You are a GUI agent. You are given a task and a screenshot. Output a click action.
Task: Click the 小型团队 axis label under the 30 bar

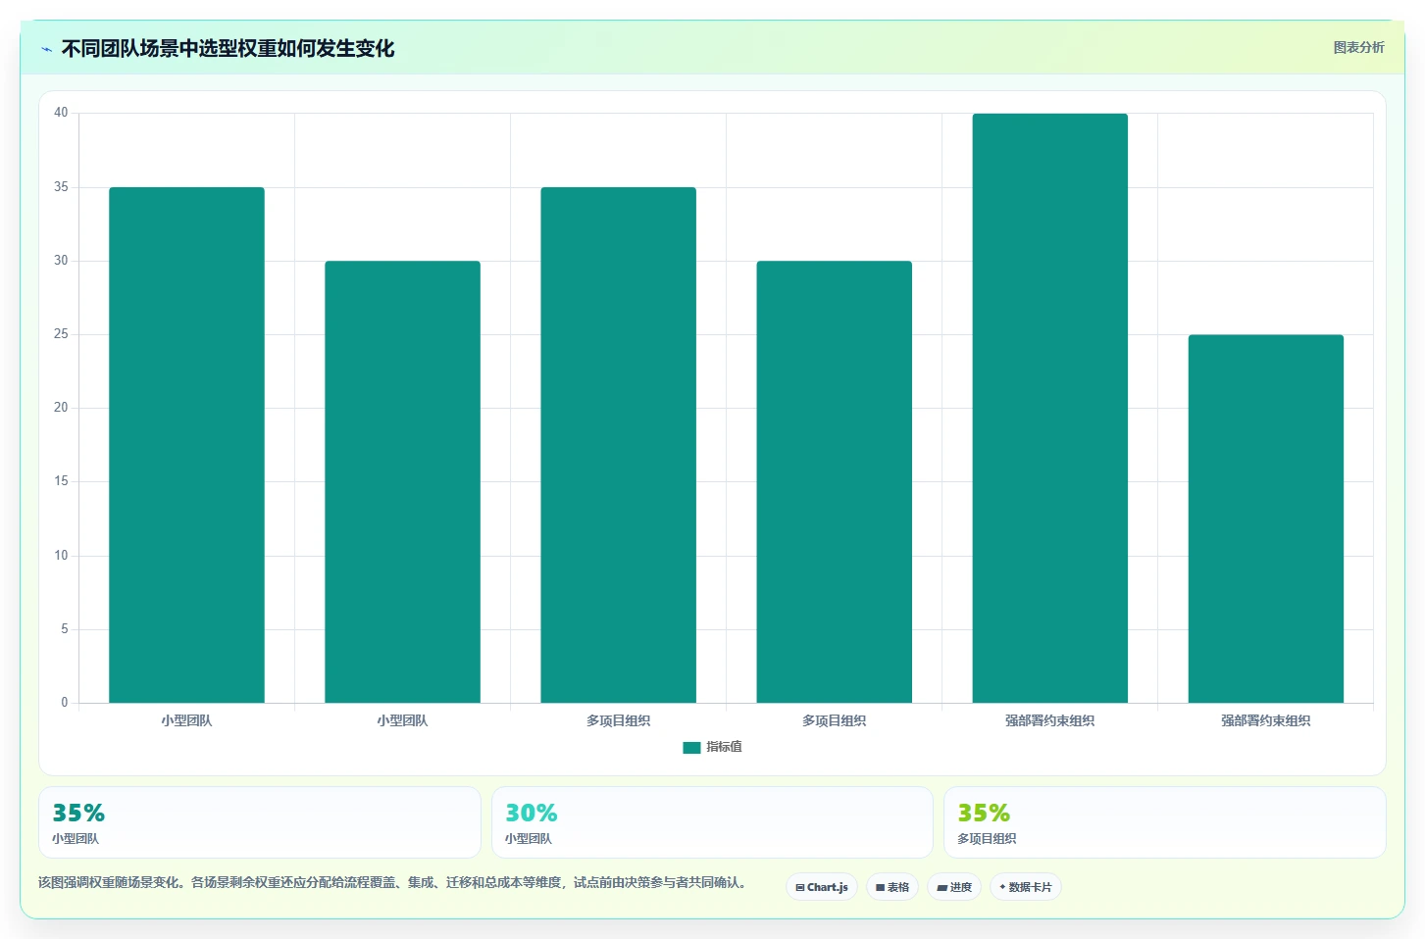402,720
